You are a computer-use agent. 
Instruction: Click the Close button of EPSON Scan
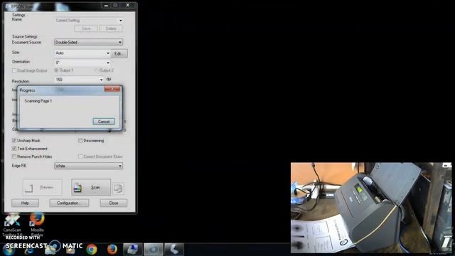[x=114, y=203]
